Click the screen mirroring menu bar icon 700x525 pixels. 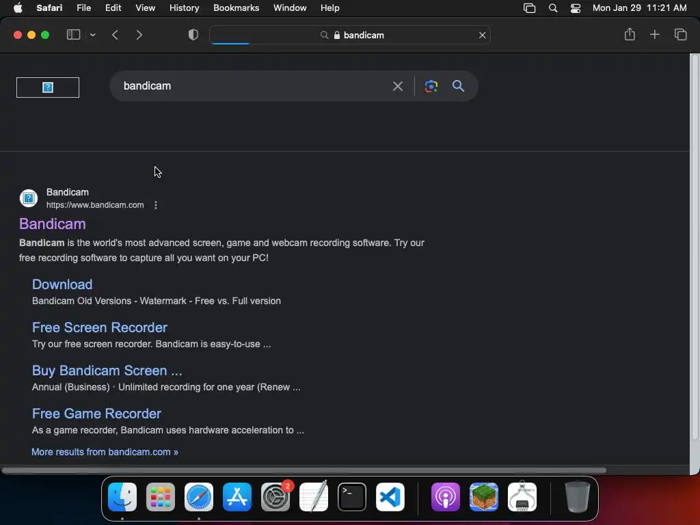click(x=530, y=8)
